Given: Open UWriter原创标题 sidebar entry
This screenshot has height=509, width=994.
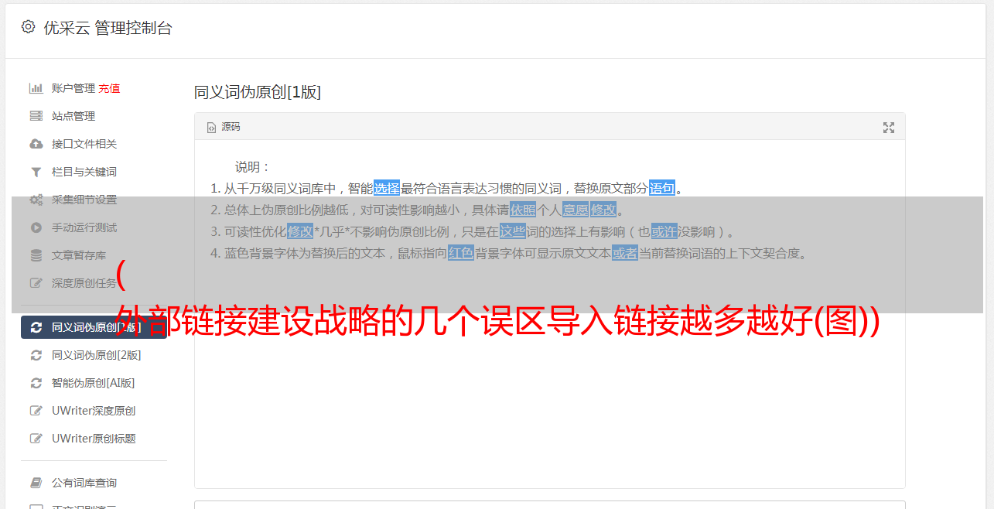Looking at the screenshot, I should click(x=94, y=439).
